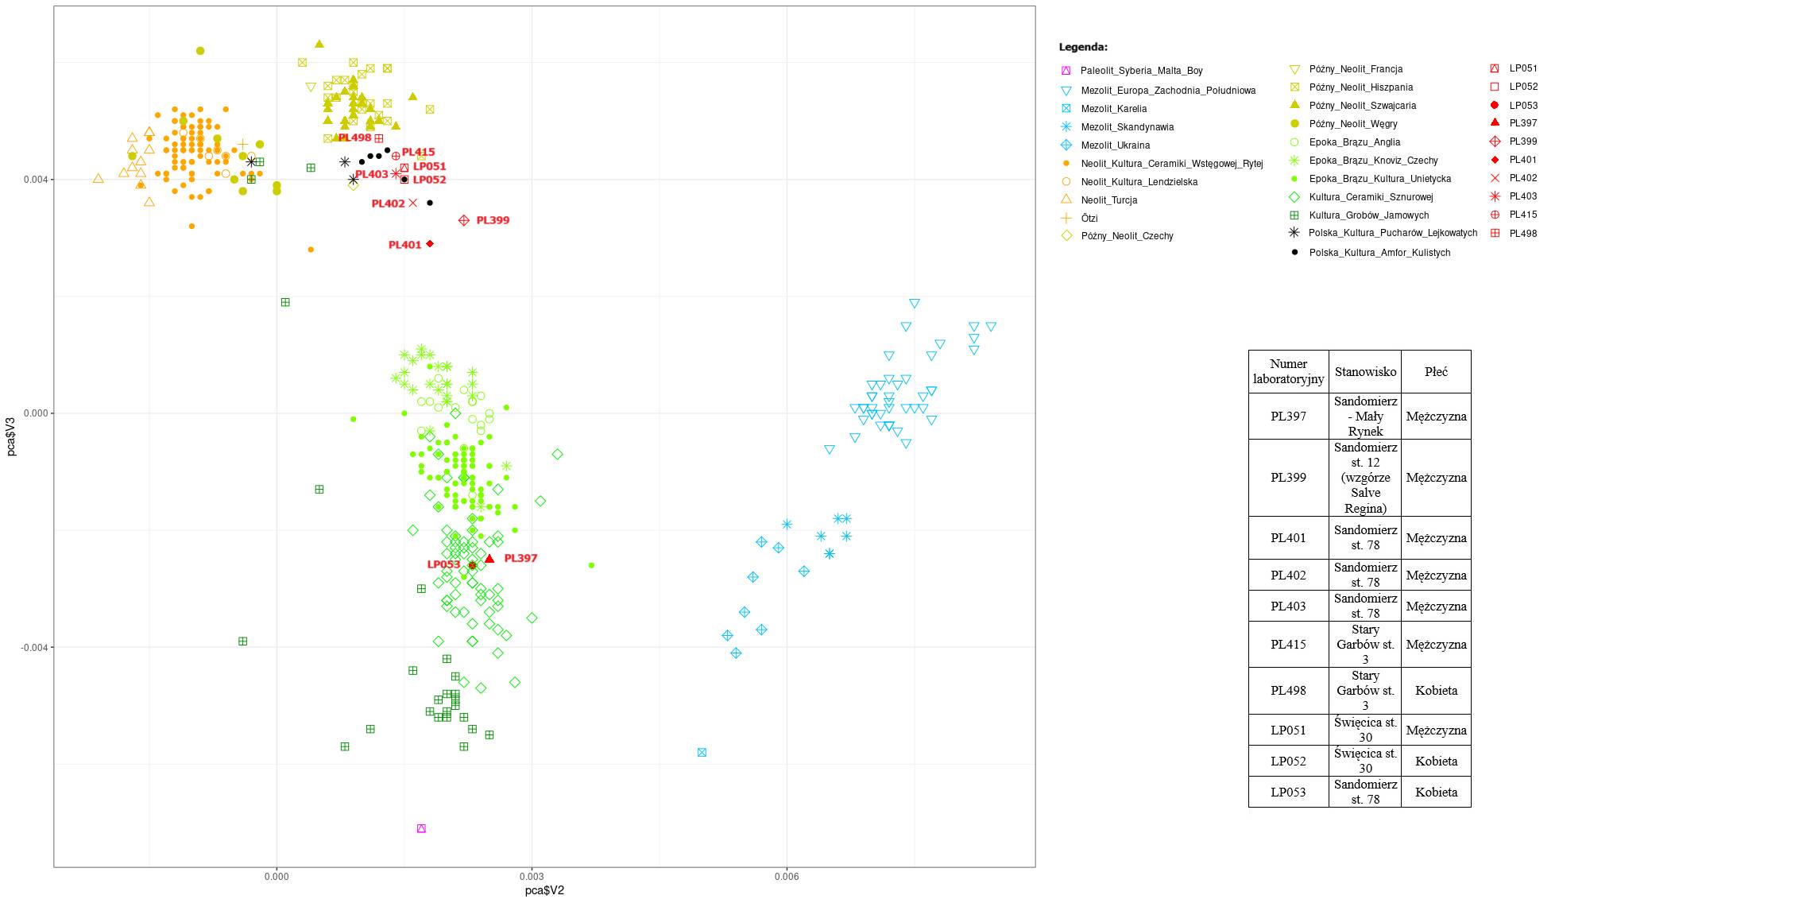Click the Neolit_Turcja triangle legend icon
The height and width of the screenshot is (903, 1795).
pos(1066,200)
